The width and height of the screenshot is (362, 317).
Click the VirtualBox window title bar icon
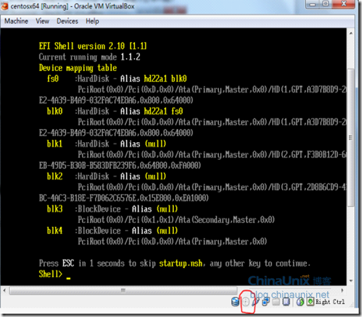click(x=5, y=6)
